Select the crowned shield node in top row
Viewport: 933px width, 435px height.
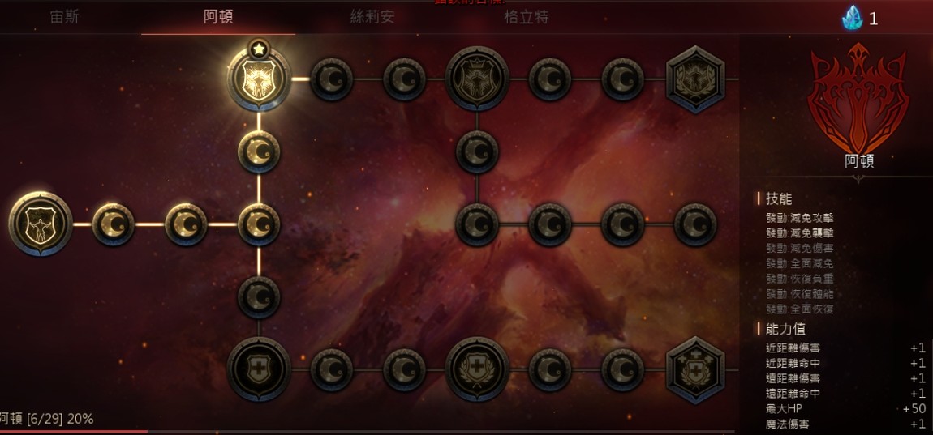coord(477,79)
